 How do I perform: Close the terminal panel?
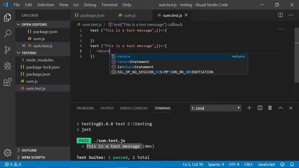[x=291, y=108]
